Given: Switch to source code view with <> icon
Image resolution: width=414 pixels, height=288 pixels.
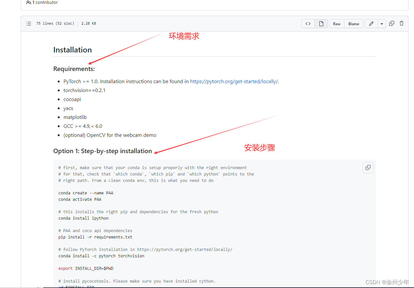Looking at the screenshot, I should [x=308, y=23].
